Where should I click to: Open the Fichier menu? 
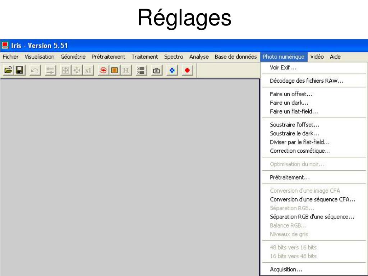tap(10, 57)
